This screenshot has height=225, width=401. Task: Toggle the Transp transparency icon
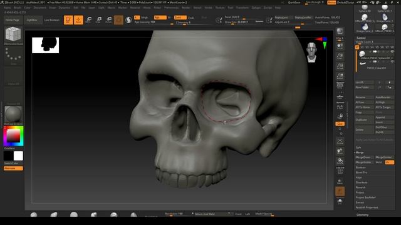tap(340, 181)
